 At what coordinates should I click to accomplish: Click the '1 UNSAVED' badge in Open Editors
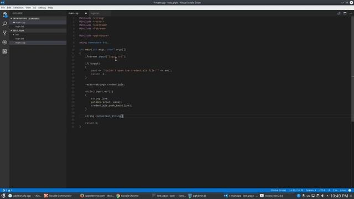tap(34, 18)
